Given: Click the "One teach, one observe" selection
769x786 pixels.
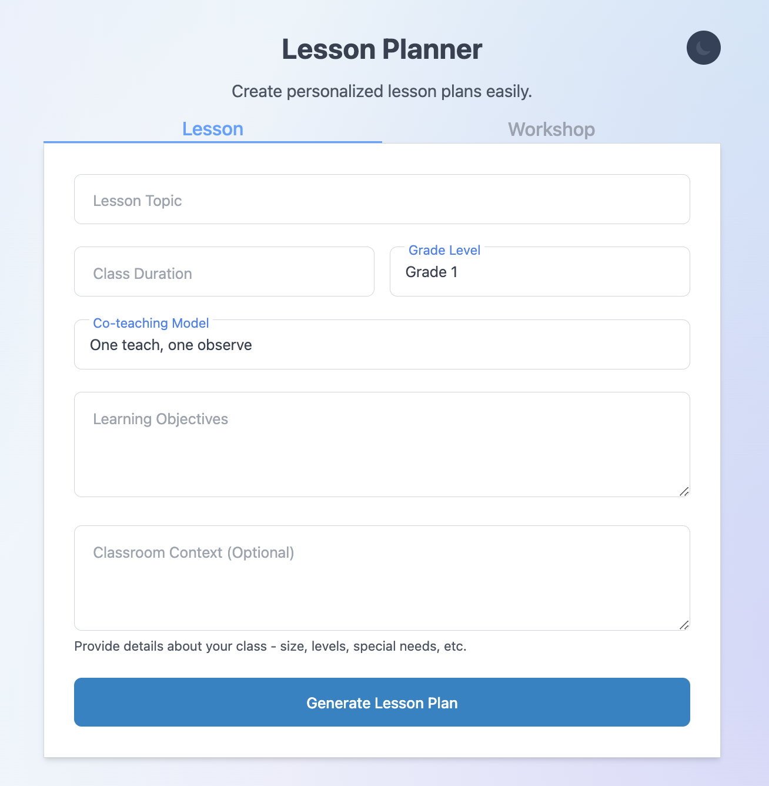Looking at the screenshot, I should pos(170,345).
